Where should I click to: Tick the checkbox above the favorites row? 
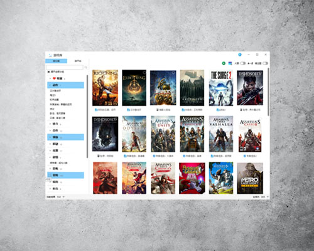[x=48, y=72]
